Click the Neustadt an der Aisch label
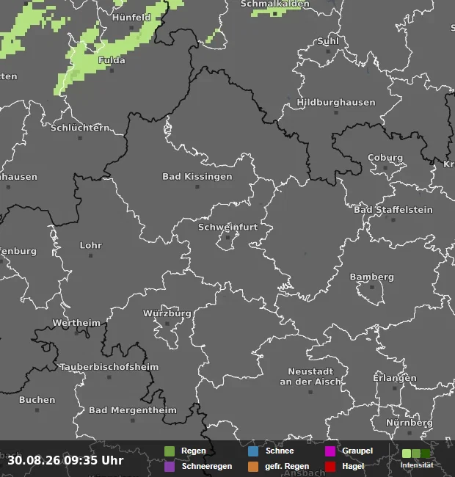 (x=310, y=376)
